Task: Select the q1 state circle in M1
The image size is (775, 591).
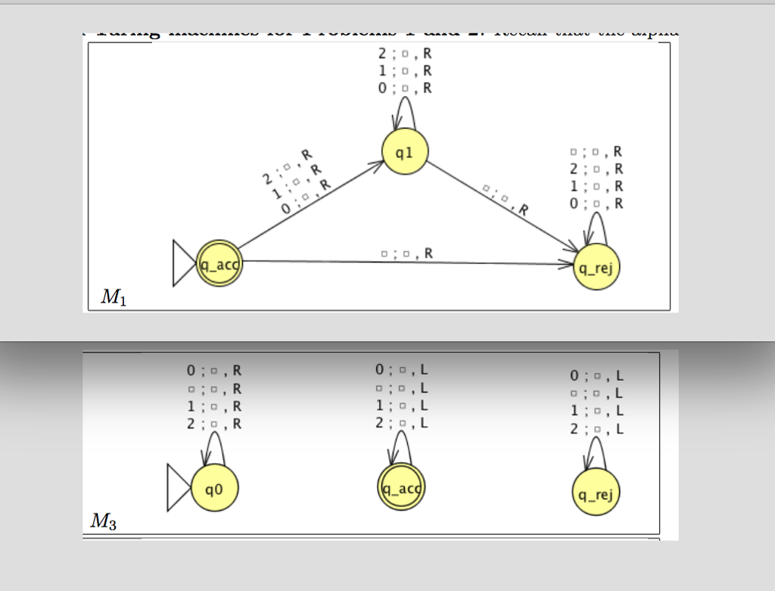Action: pyautogui.click(x=404, y=152)
